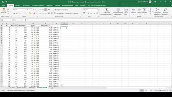Open the Name Box dropdown arrow
The width and height of the screenshot is (172, 97).
(x=11, y=20)
